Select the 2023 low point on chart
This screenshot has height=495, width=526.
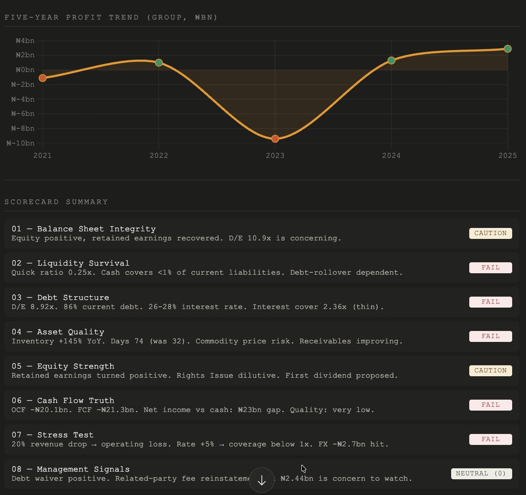(275, 139)
